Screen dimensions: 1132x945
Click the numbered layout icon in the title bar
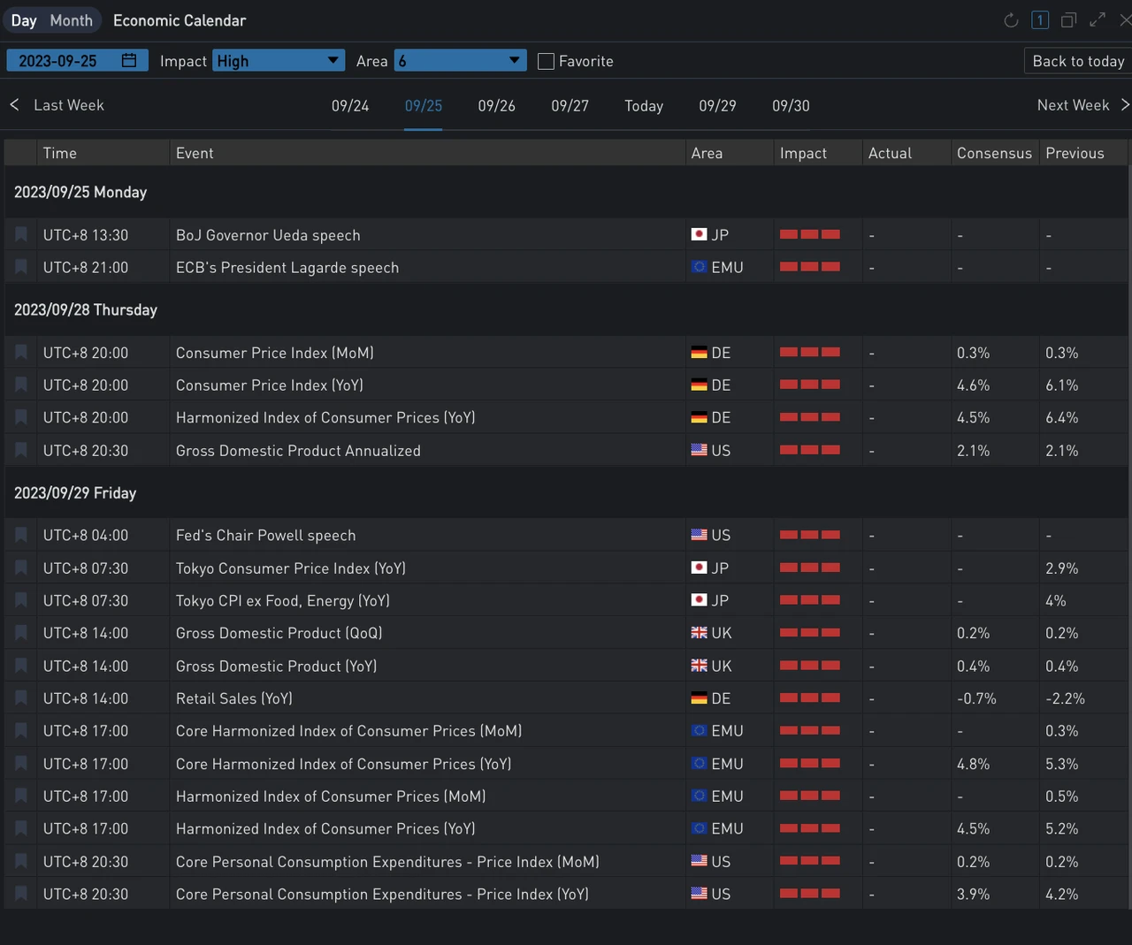1040,20
